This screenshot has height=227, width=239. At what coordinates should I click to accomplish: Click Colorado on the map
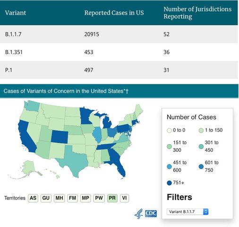60,137
